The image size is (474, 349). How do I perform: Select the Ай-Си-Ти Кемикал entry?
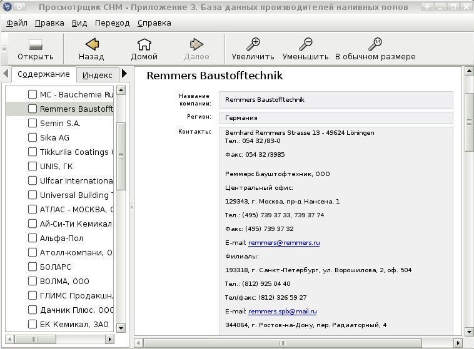point(76,224)
